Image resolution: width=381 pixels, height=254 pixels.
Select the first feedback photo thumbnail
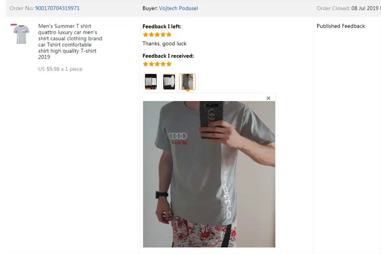151,82
